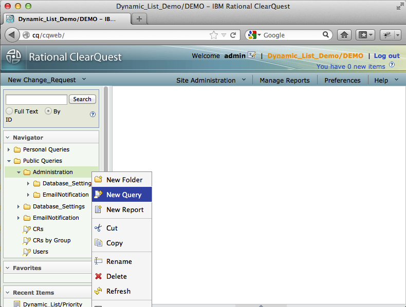This screenshot has width=406, height=307.
Task: Select the Full Text radio button
Action: click(x=9, y=111)
